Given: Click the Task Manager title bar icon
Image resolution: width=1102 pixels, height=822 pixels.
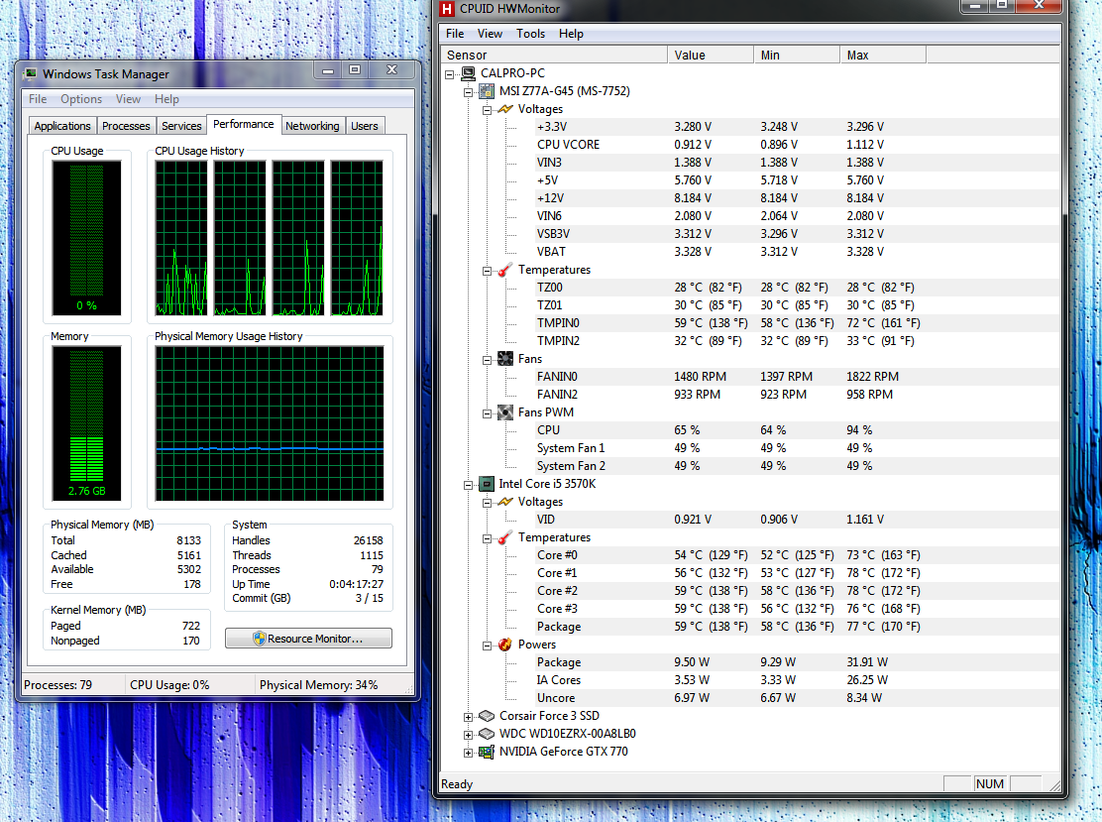Looking at the screenshot, I should pos(30,73).
